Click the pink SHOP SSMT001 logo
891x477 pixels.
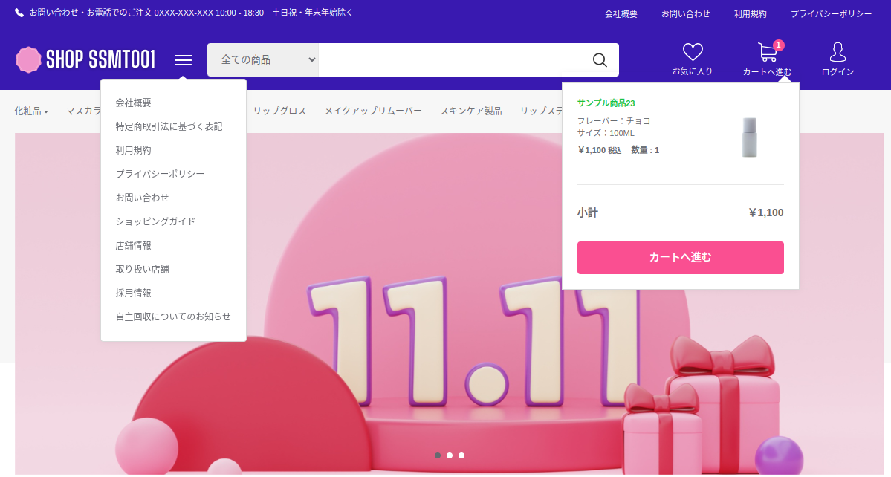85,59
